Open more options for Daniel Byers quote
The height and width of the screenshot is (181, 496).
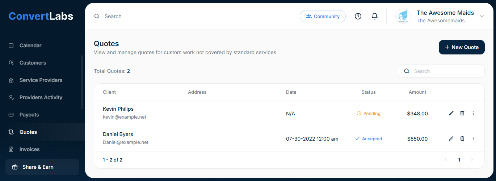473,138
